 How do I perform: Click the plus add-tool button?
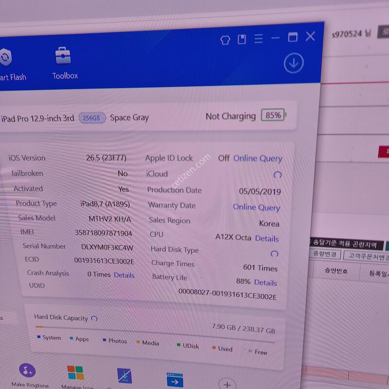(x=227, y=384)
